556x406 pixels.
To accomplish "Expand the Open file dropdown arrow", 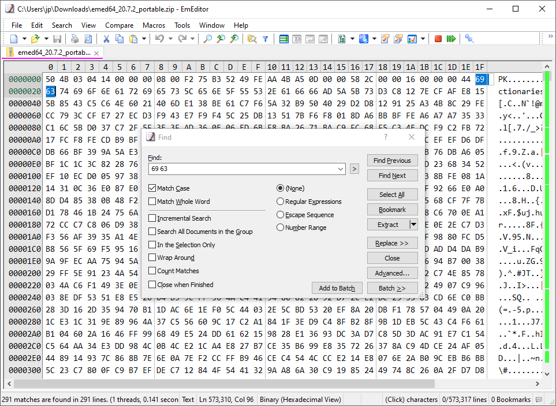I will [x=46, y=39].
